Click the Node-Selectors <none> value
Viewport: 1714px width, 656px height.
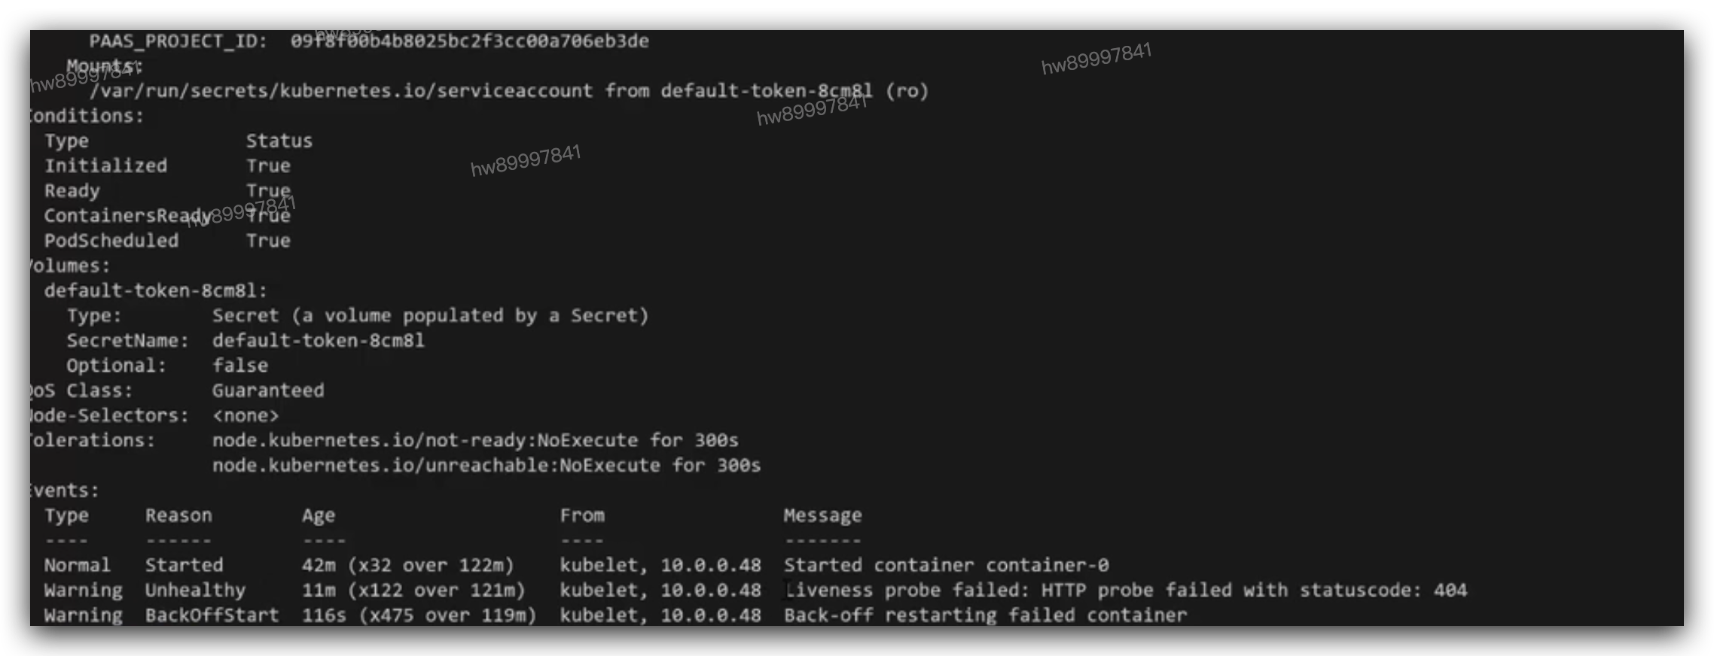[x=245, y=415]
